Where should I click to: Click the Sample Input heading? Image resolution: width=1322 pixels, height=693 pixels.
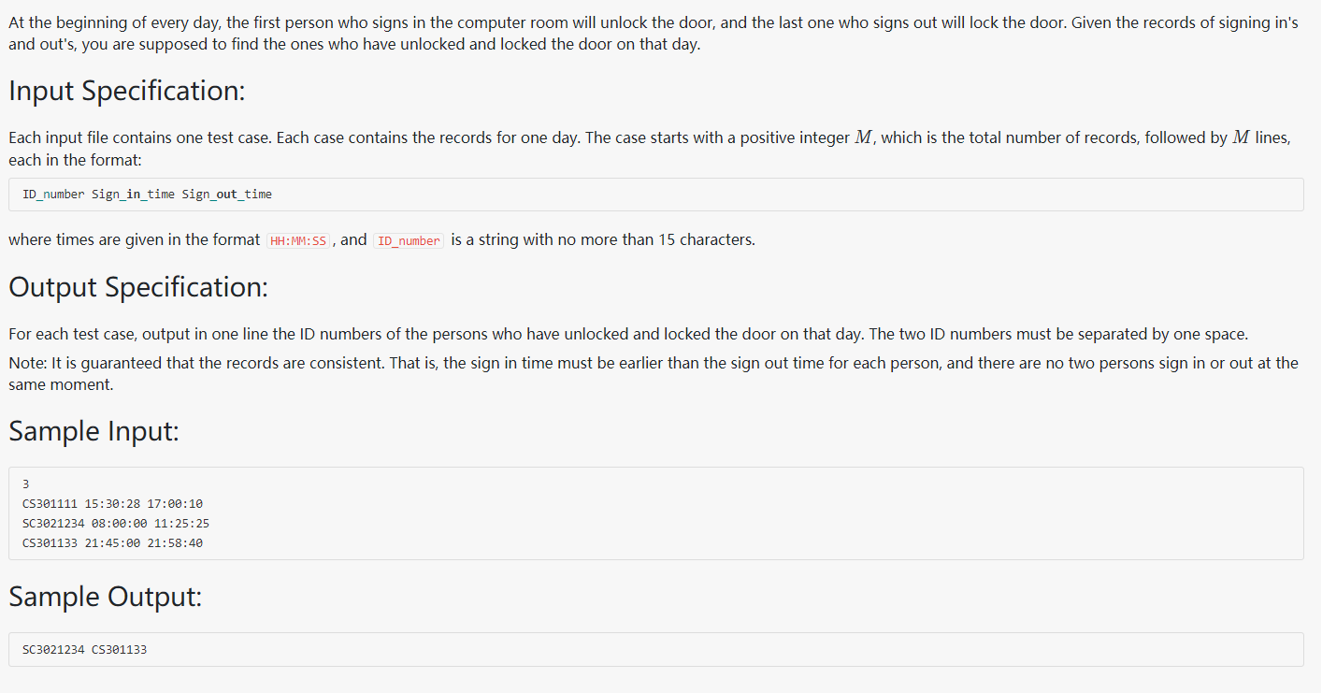click(x=93, y=431)
